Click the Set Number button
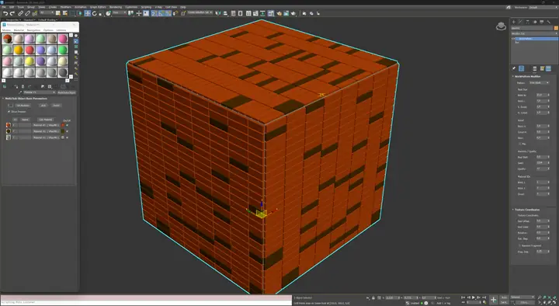 23,106
